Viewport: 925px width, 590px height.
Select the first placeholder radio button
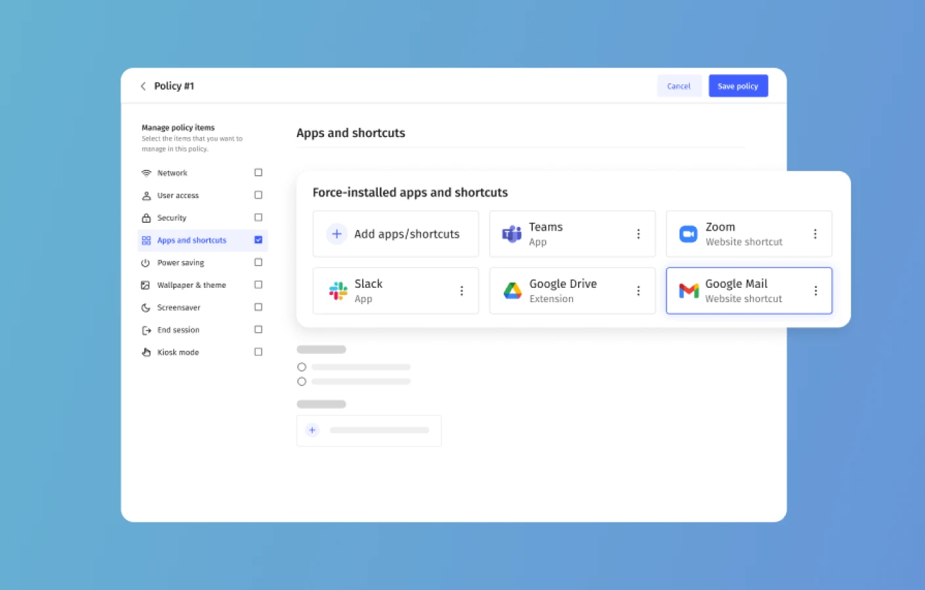302,367
